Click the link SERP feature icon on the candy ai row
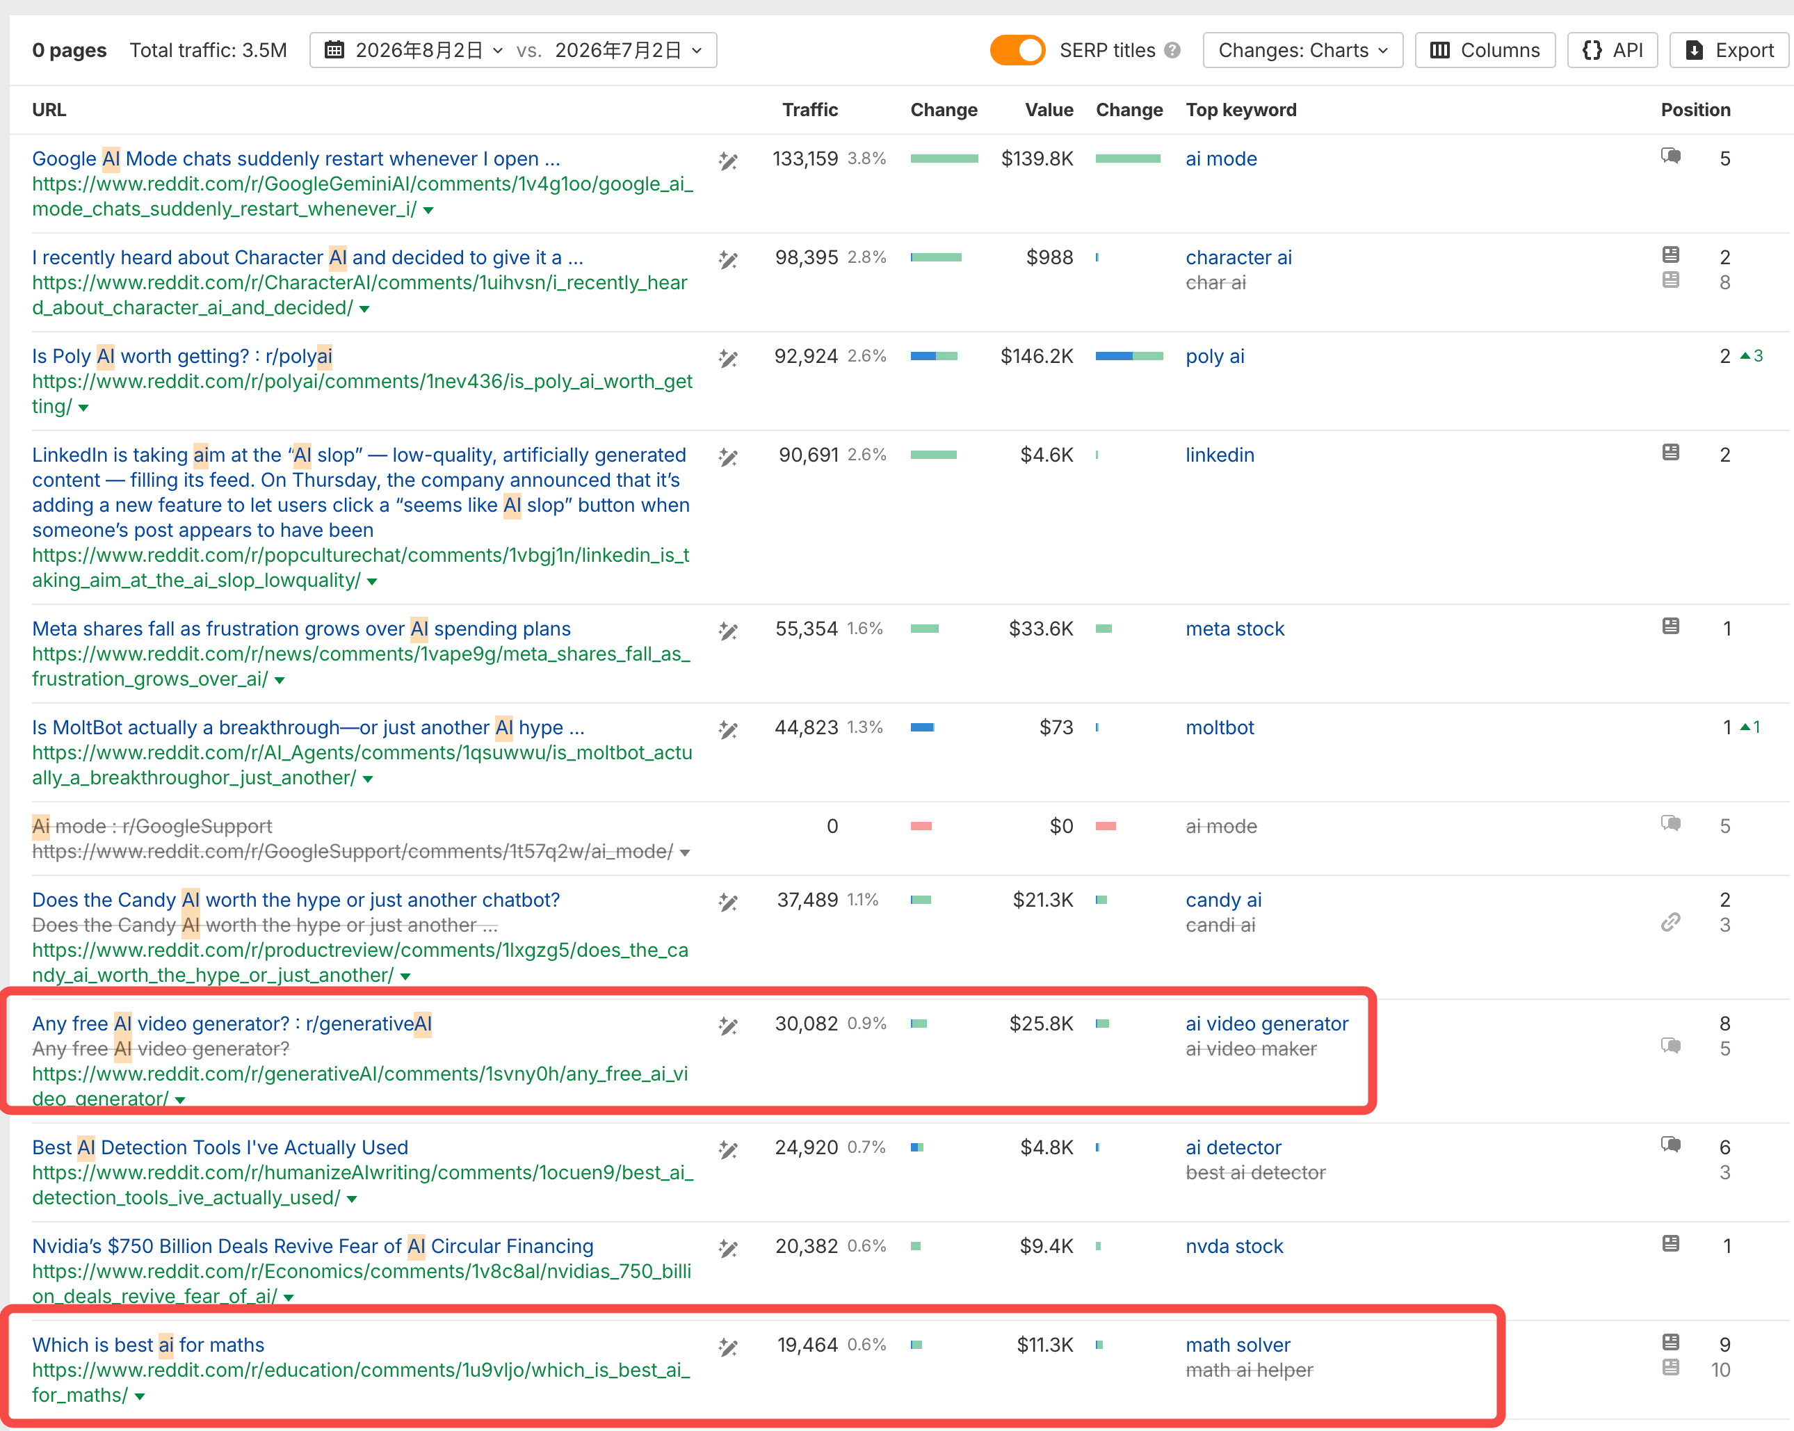Viewport: 1794px width, 1431px height. point(1671,923)
